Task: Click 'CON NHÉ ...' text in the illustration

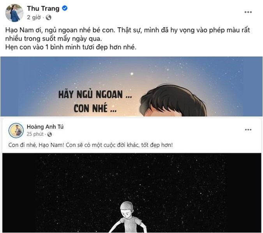Action: (95, 108)
